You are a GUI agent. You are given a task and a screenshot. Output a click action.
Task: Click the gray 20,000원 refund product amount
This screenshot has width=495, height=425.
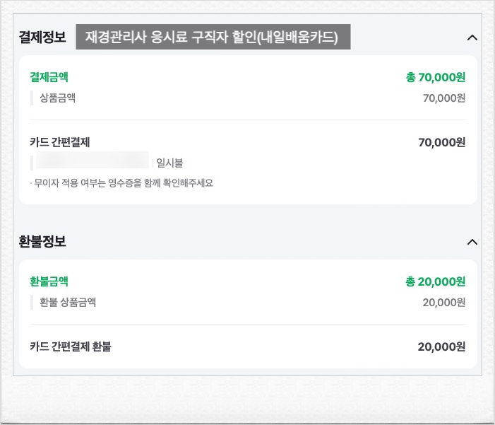coord(443,302)
